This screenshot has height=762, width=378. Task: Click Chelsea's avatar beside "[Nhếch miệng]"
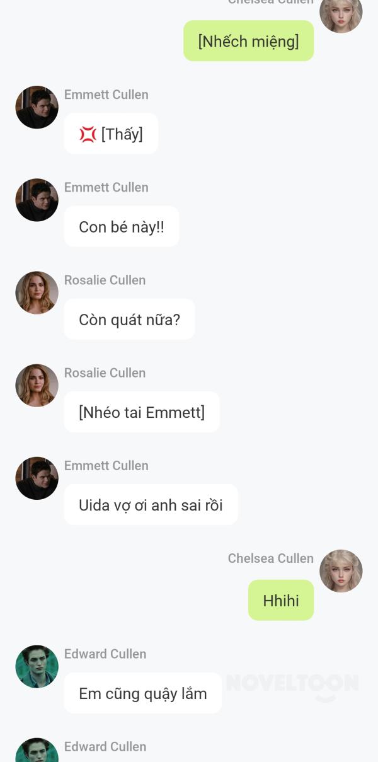tap(341, 14)
